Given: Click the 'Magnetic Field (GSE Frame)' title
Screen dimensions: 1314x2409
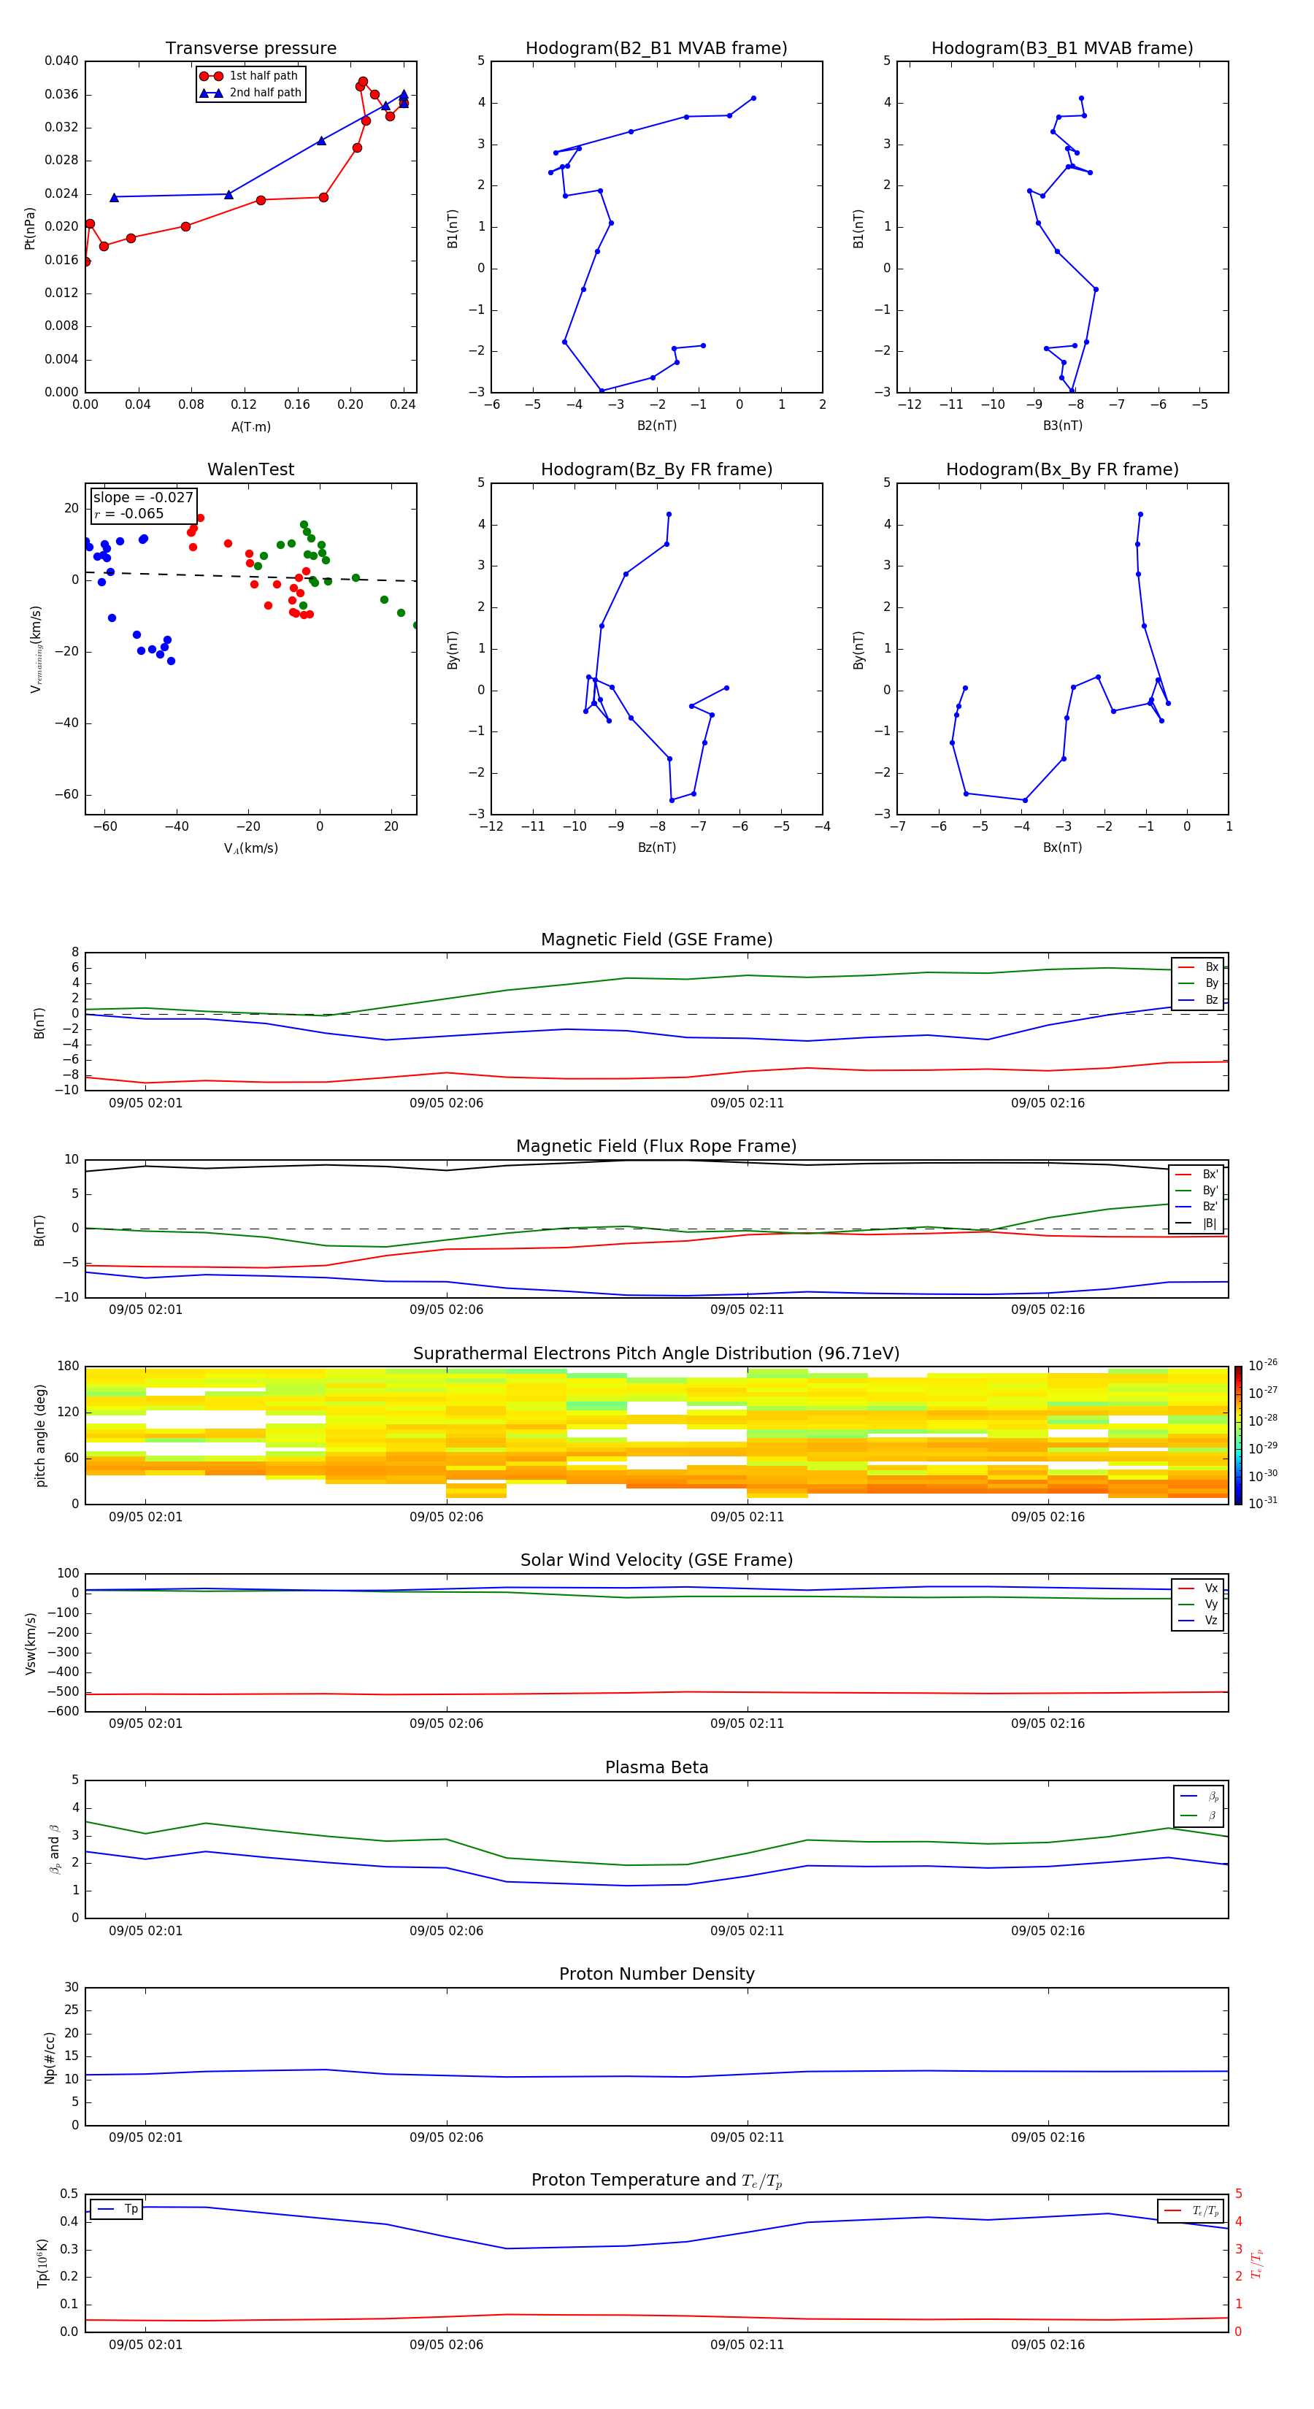Looking at the screenshot, I should (656, 940).
